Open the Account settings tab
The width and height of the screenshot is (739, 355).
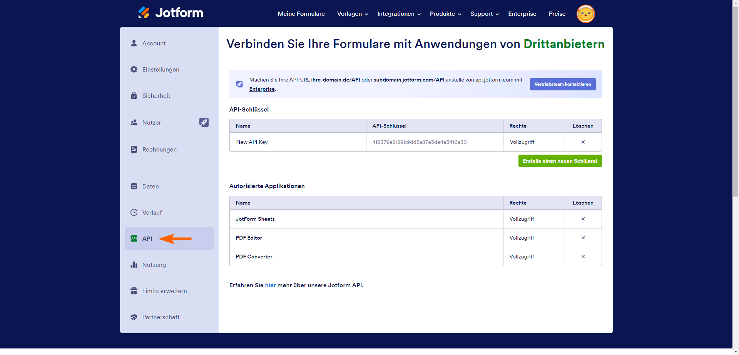(x=169, y=43)
